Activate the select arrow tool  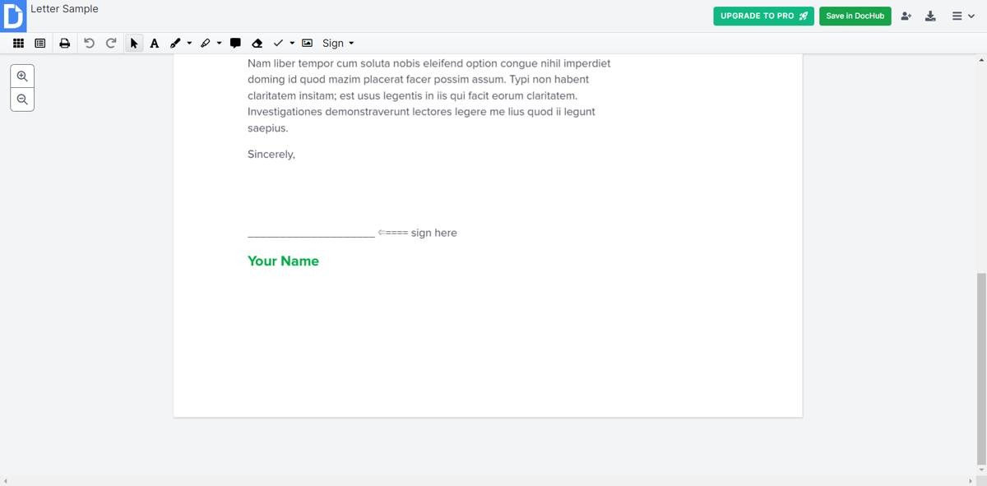click(133, 43)
